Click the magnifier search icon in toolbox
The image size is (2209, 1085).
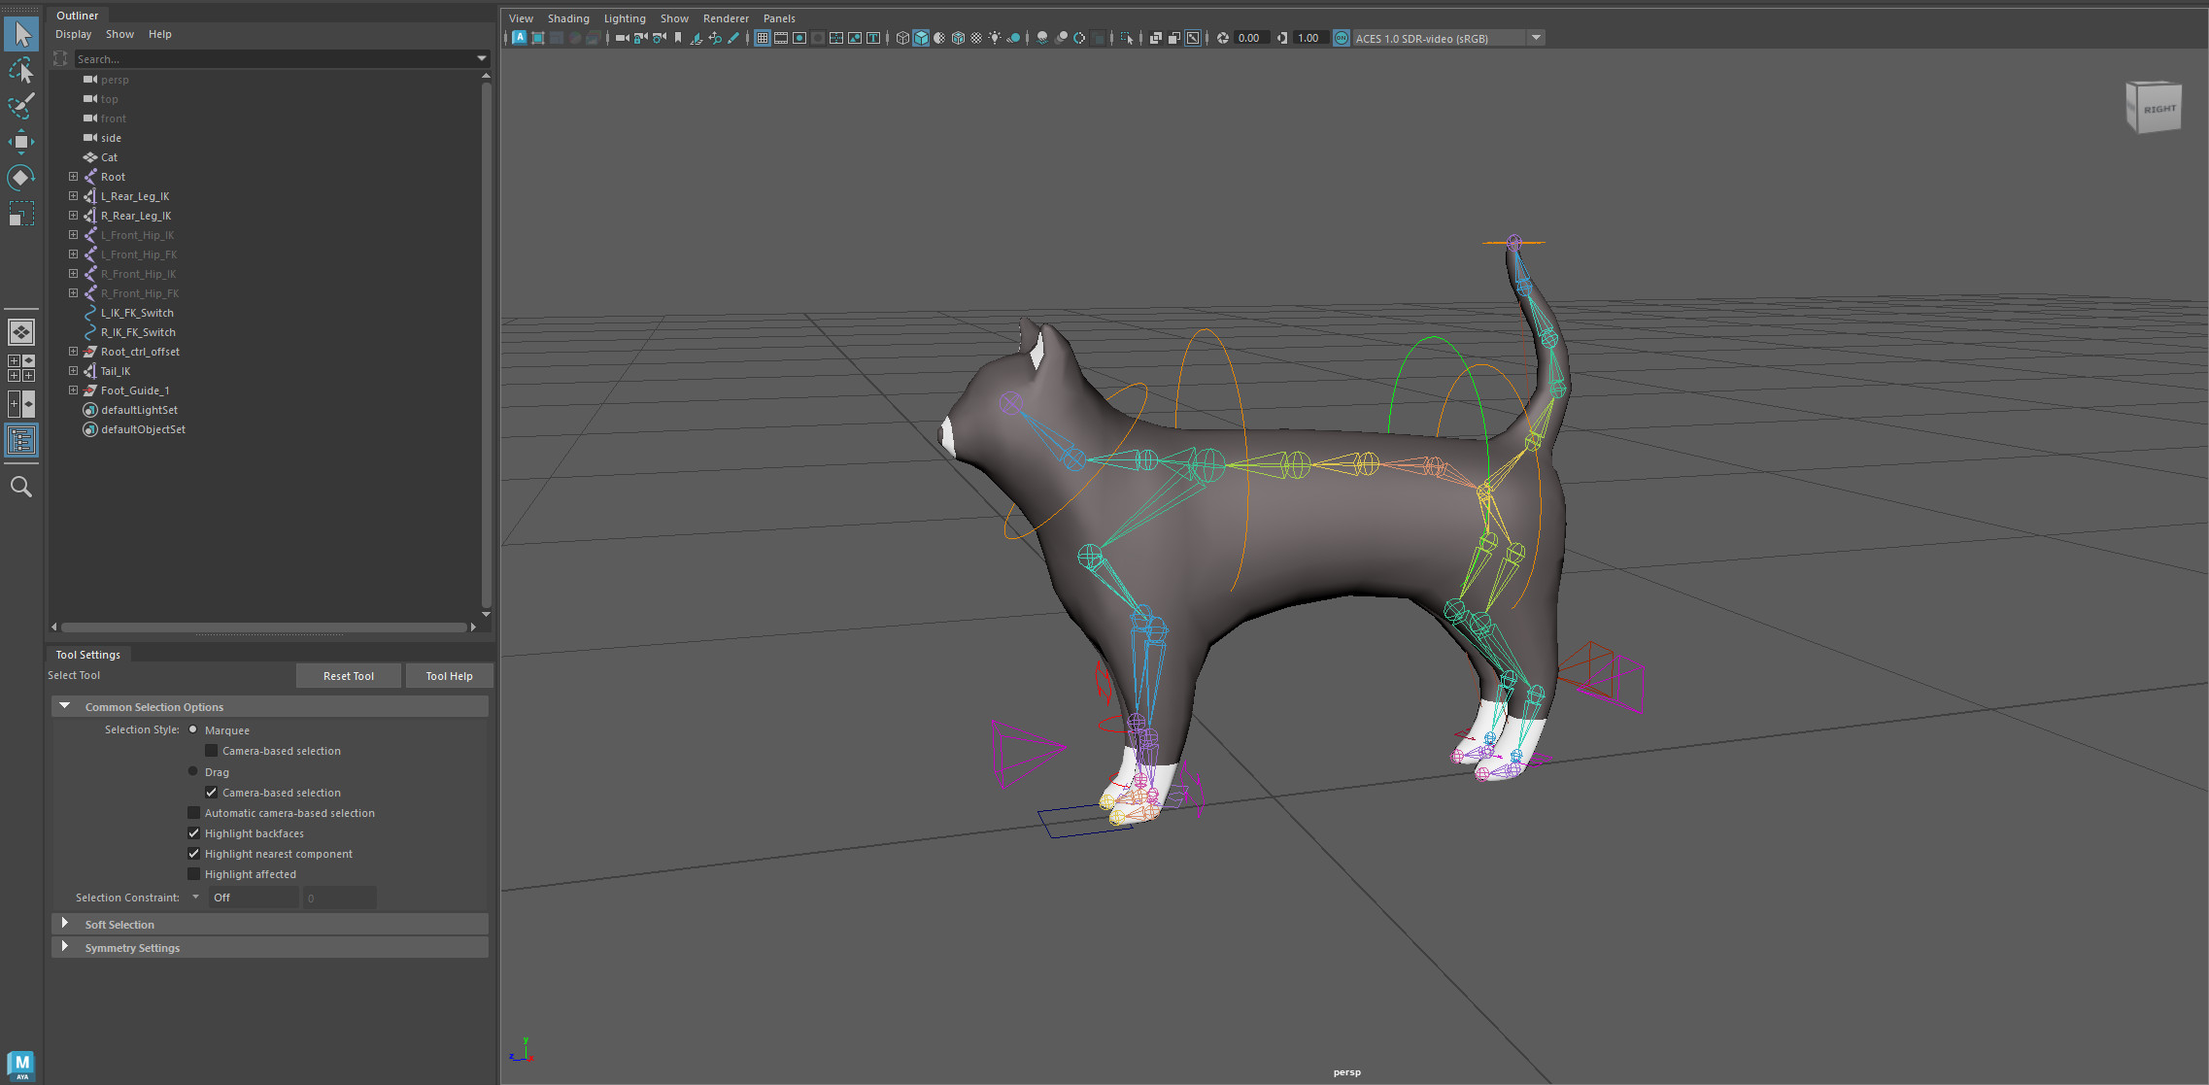pyautogui.click(x=21, y=487)
